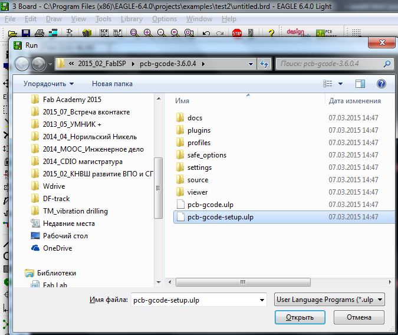The width and height of the screenshot is (398, 335).
Task: Open the File menu
Action: pyautogui.click(x=10, y=19)
